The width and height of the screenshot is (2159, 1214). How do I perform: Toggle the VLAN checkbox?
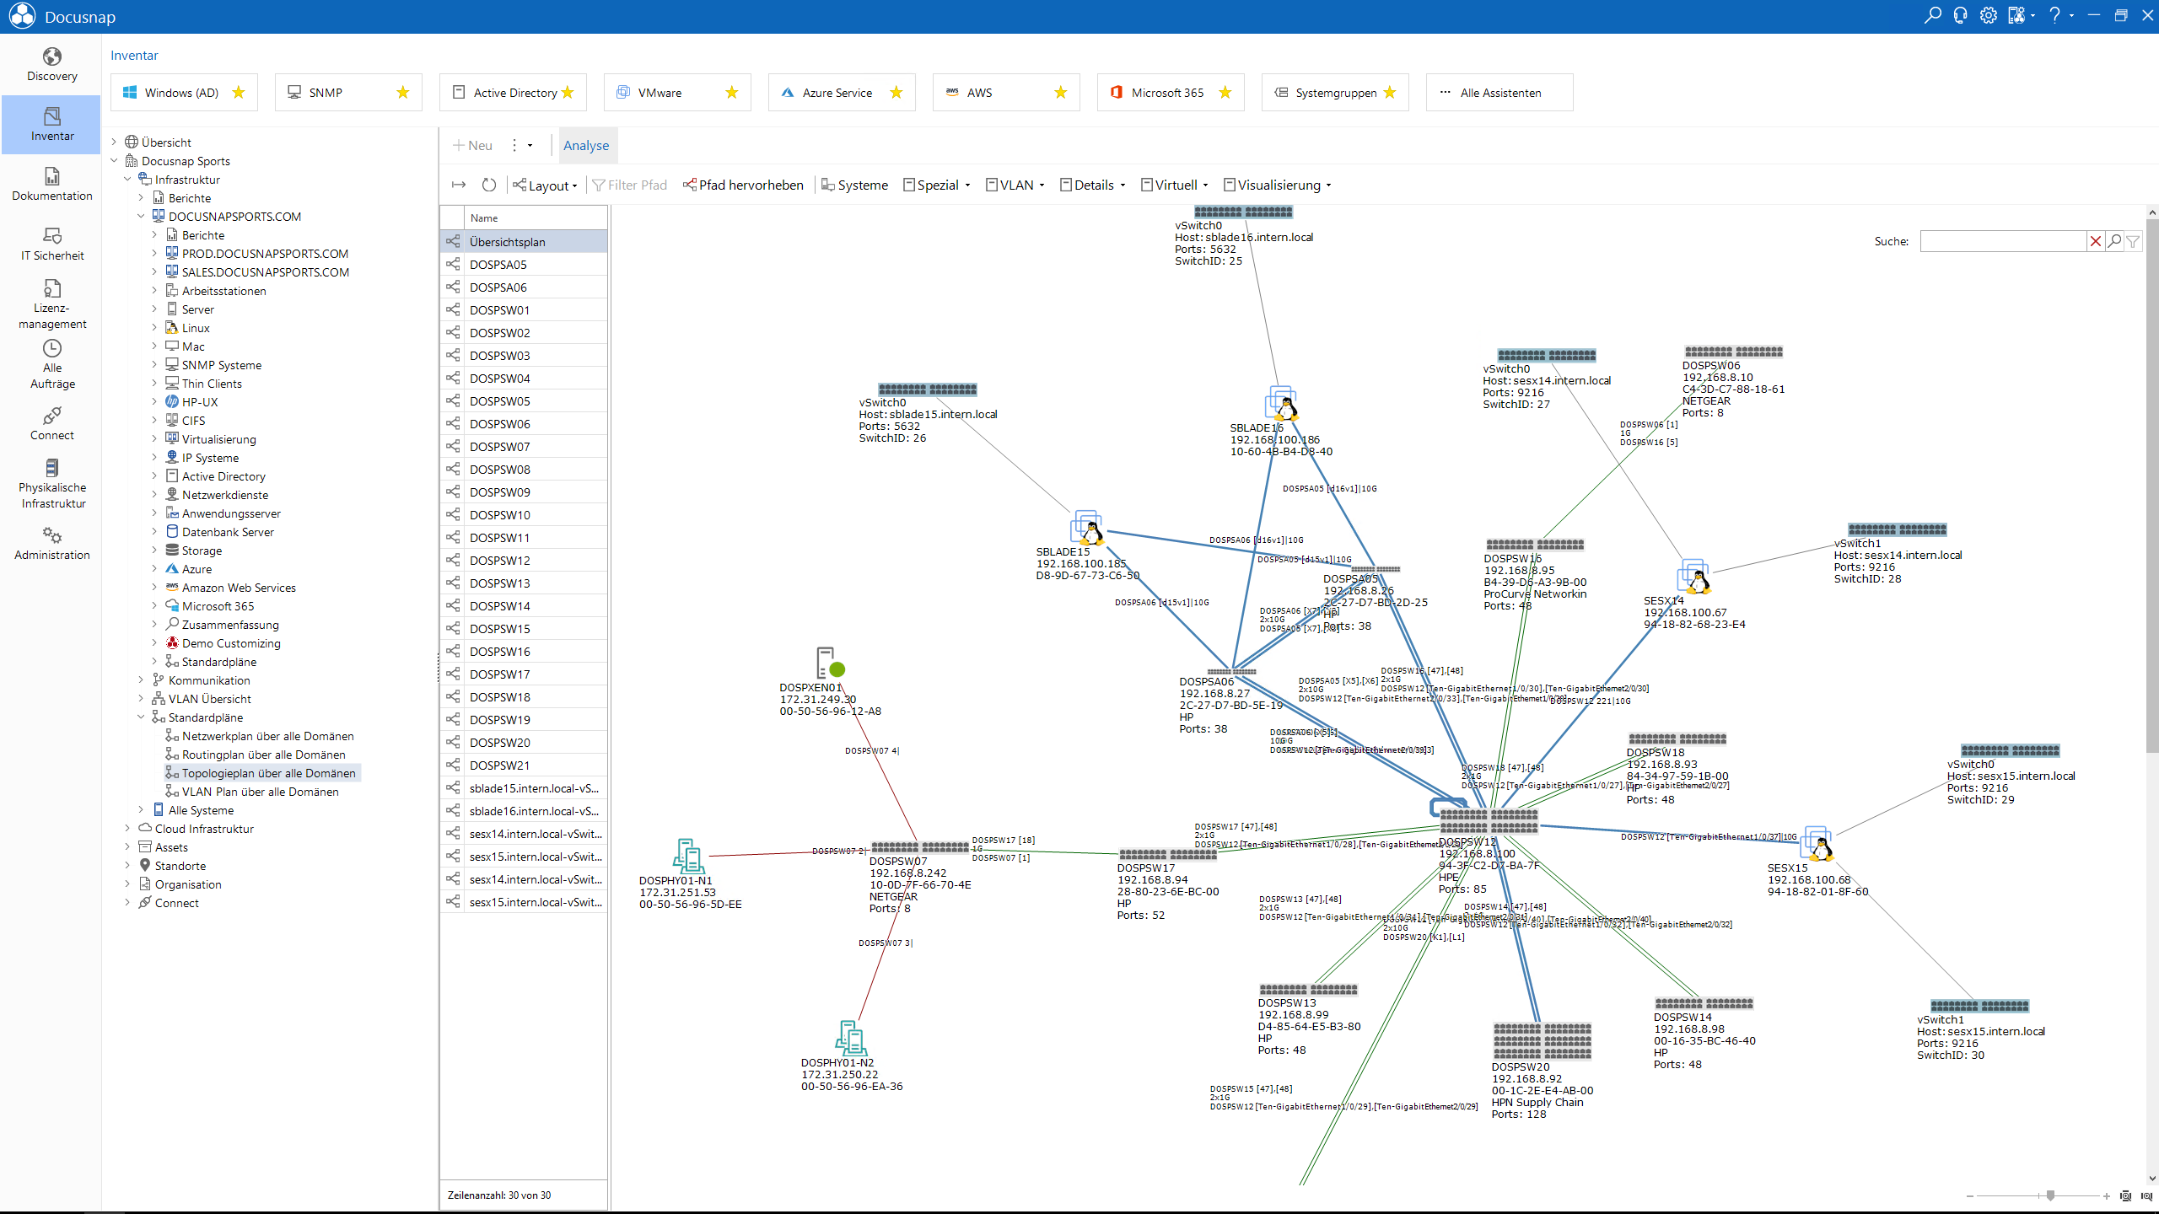992,185
